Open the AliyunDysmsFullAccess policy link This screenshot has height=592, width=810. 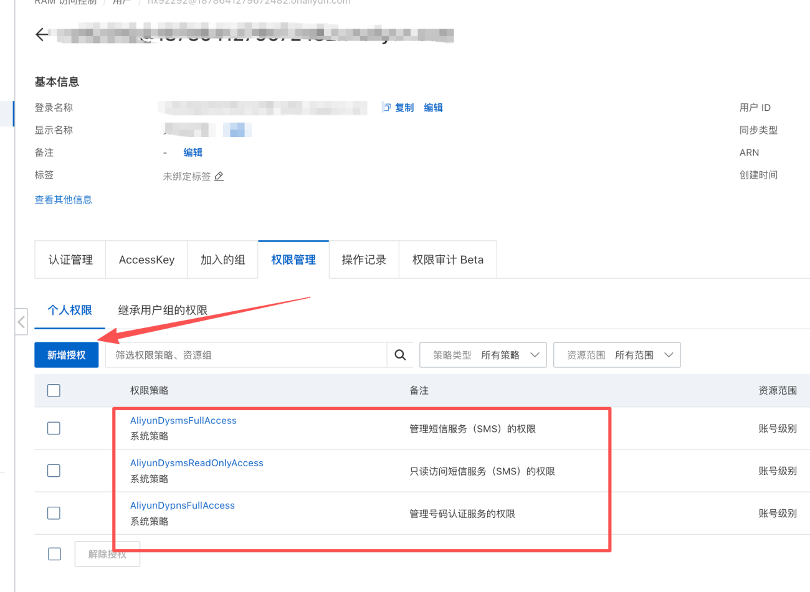click(x=183, y=421)
